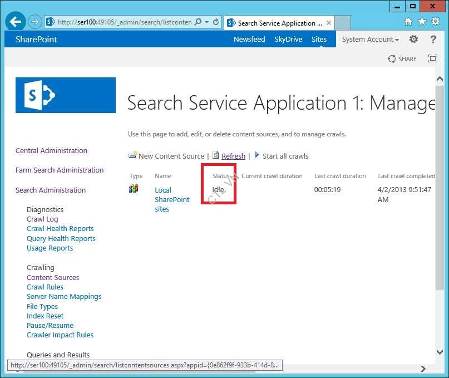Open Search Administration link

point(51,190)
